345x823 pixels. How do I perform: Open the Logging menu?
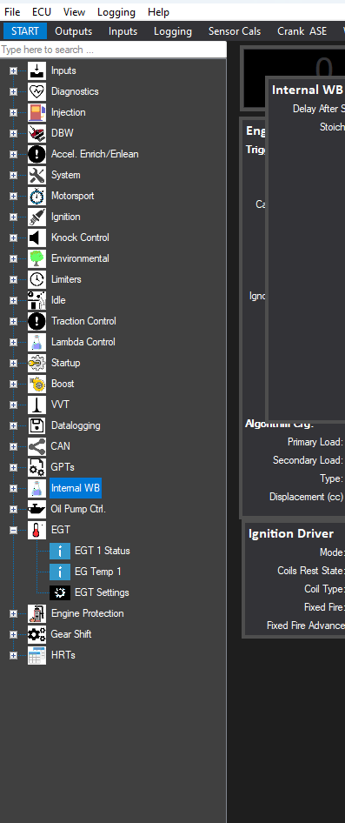pos(116,11)
